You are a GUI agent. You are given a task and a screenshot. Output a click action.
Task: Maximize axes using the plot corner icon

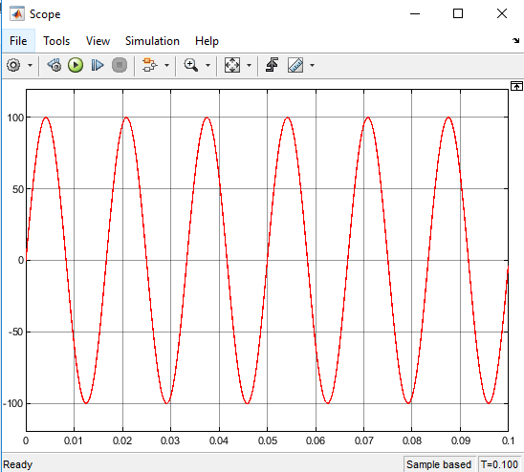pos(516,86)
